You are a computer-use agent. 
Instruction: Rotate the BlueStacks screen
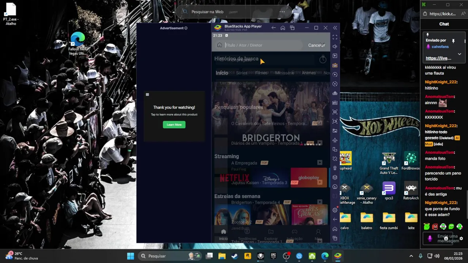[x=335, y=149]
